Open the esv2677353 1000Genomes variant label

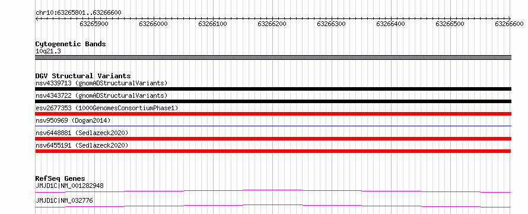point(107,108)
